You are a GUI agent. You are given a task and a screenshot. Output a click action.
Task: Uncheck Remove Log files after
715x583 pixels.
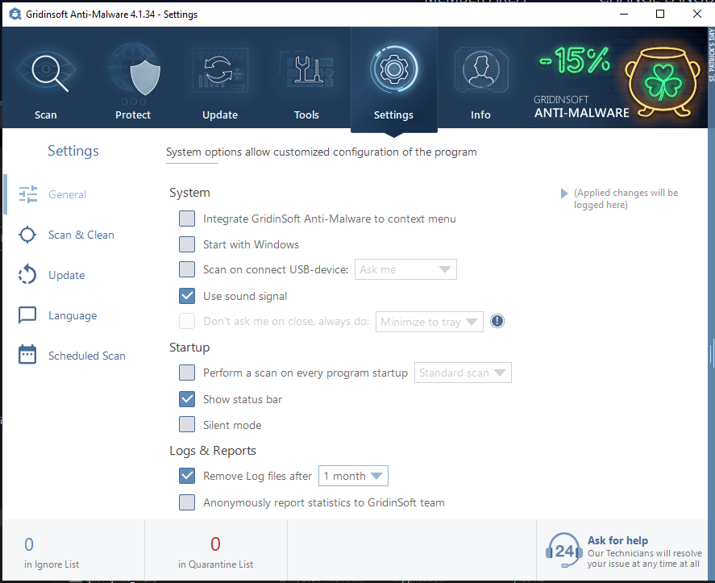click(x=187, y=476)
